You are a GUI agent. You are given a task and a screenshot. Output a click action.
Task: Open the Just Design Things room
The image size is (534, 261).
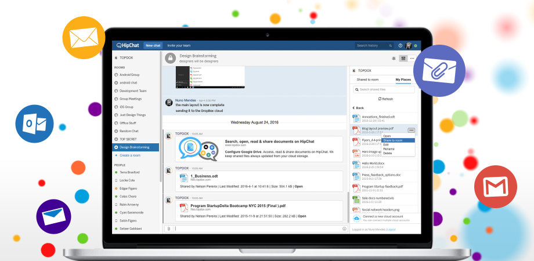coord(133,115)
